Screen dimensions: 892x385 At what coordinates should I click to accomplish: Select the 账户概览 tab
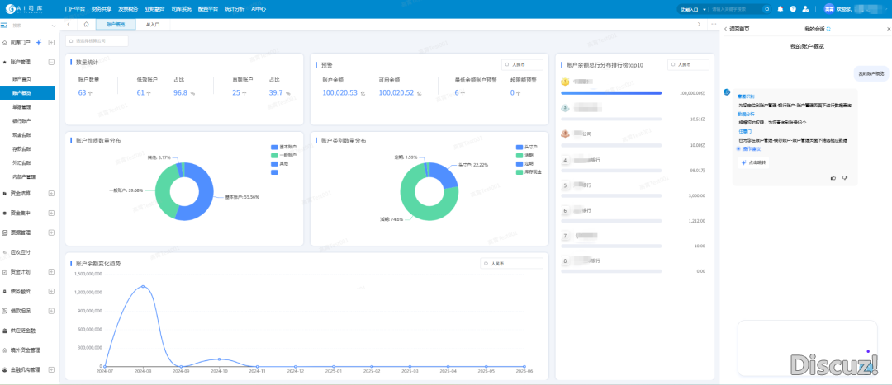(x=116, y=25)
